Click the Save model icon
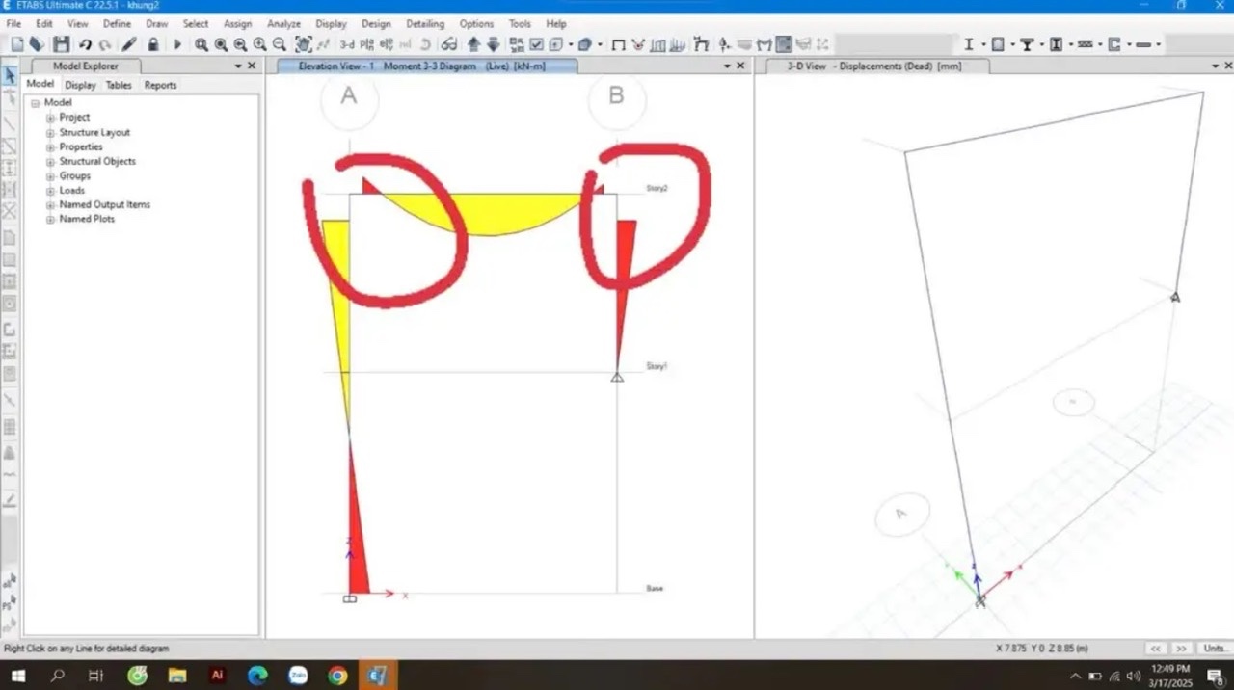 (61, 44)
